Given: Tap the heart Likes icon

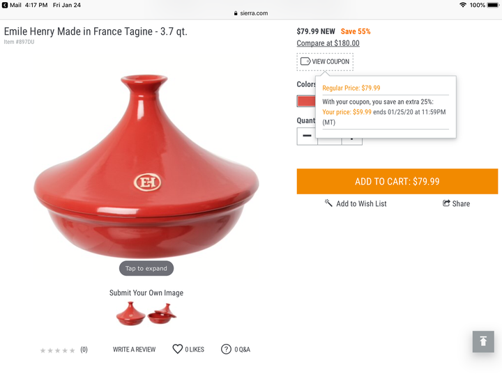Looking at the screenshot, I should click(177, 349).
